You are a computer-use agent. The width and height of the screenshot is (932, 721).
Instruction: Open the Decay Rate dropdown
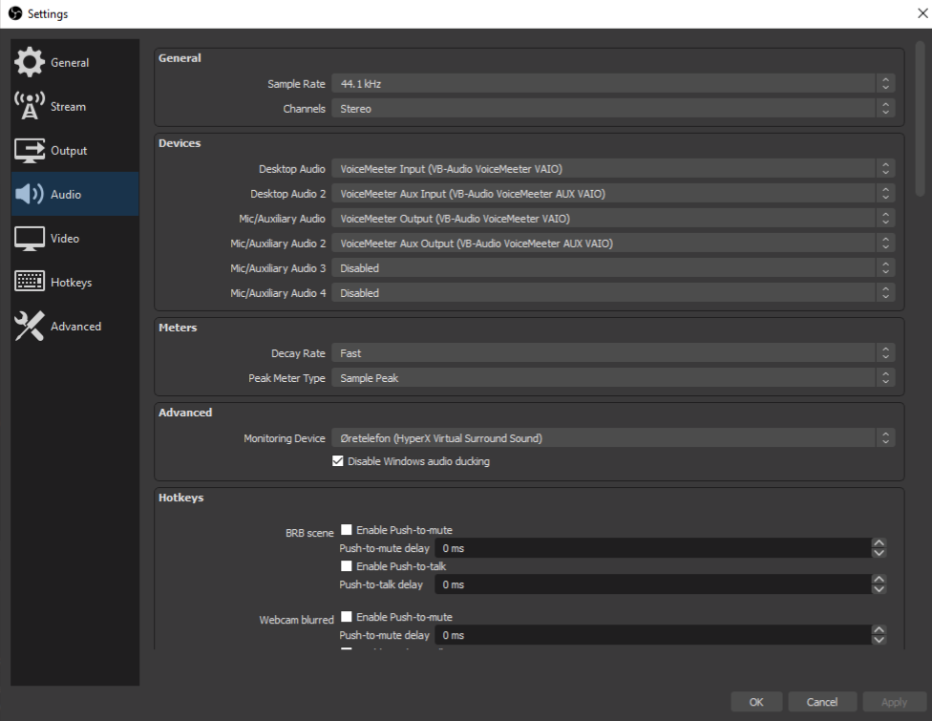coord(613,353)
